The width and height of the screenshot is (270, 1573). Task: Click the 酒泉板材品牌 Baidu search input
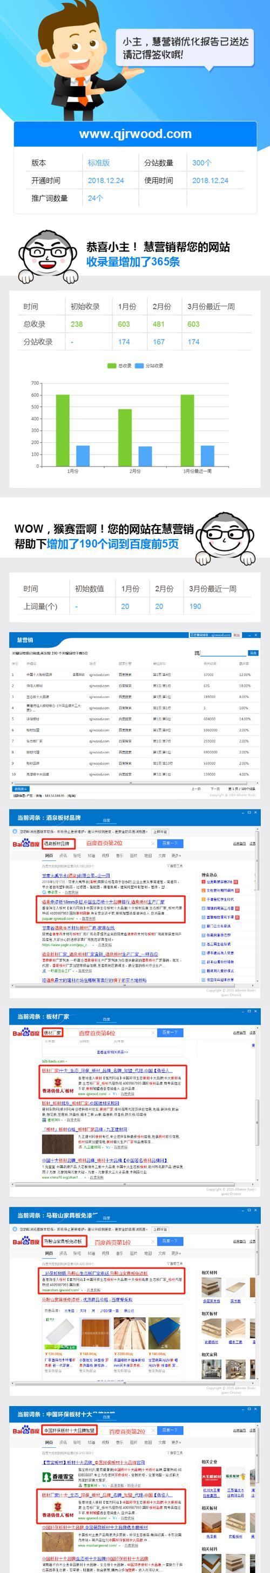tap(98, 843)
